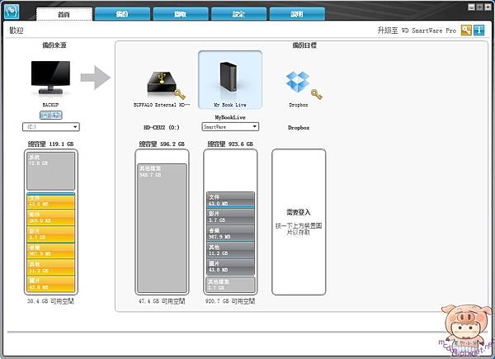
Task: Click gray 其他 11.2 GB block on MyBookLive
Action: click(x=230, y=250)
